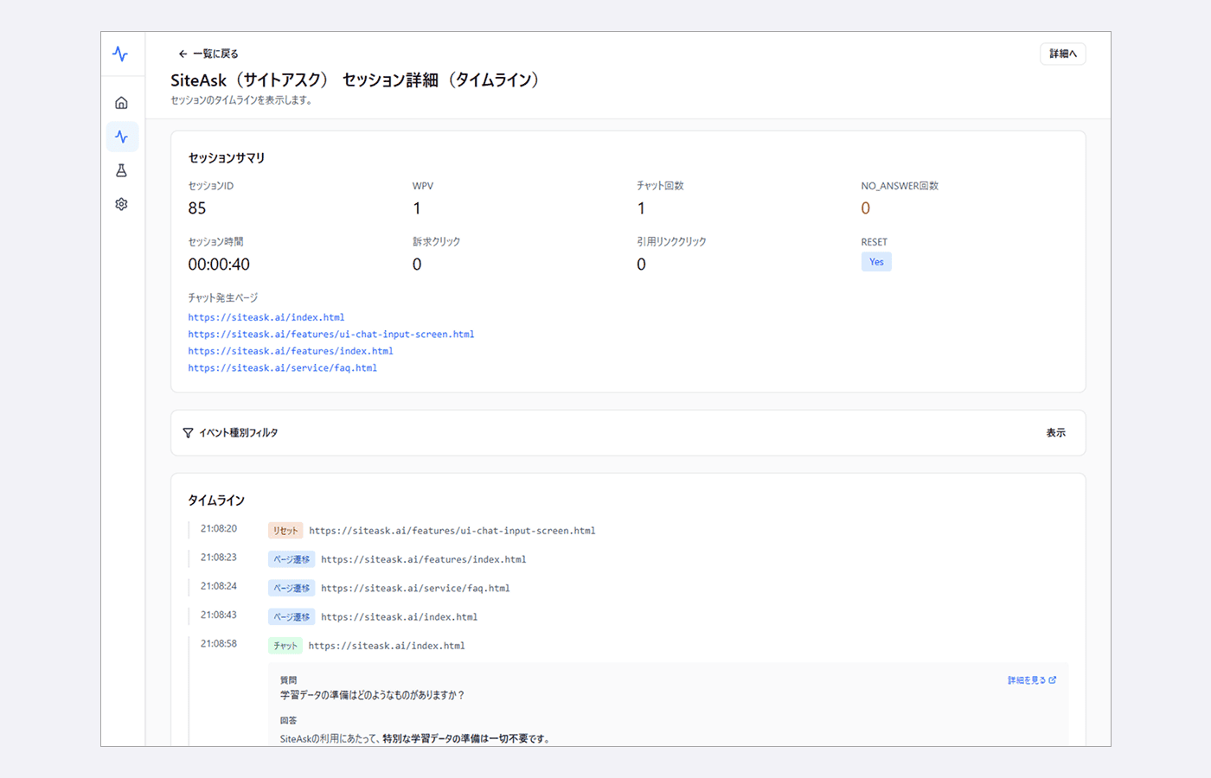
Task: Click the SiteAsk pulse logo icon
Action: [x=120, y=54]
